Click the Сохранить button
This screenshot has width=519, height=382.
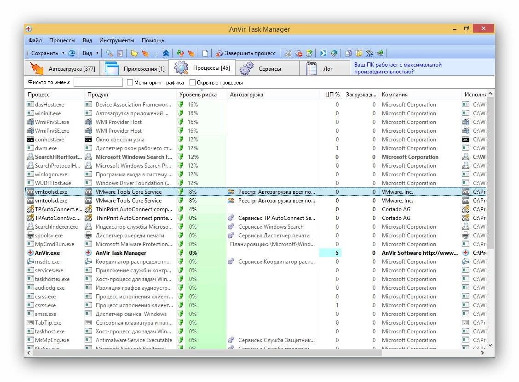tap(44, 53)
